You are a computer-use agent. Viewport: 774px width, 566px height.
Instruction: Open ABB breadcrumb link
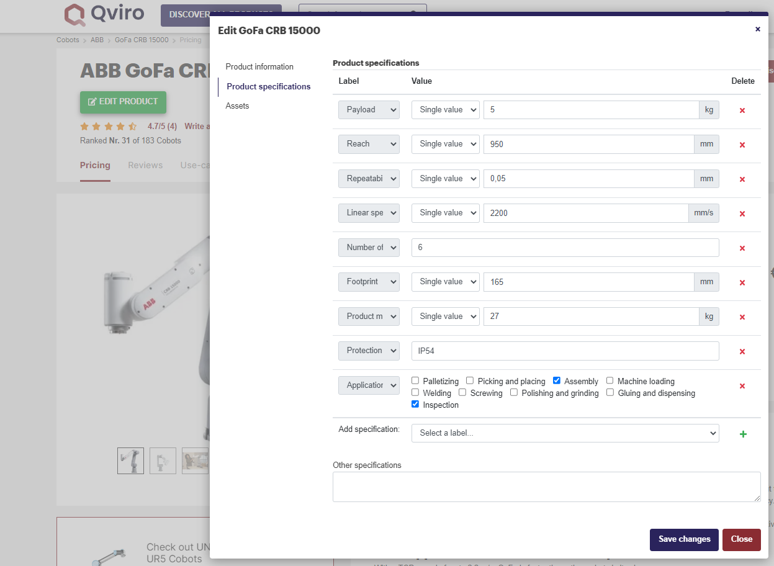(97, 40)
